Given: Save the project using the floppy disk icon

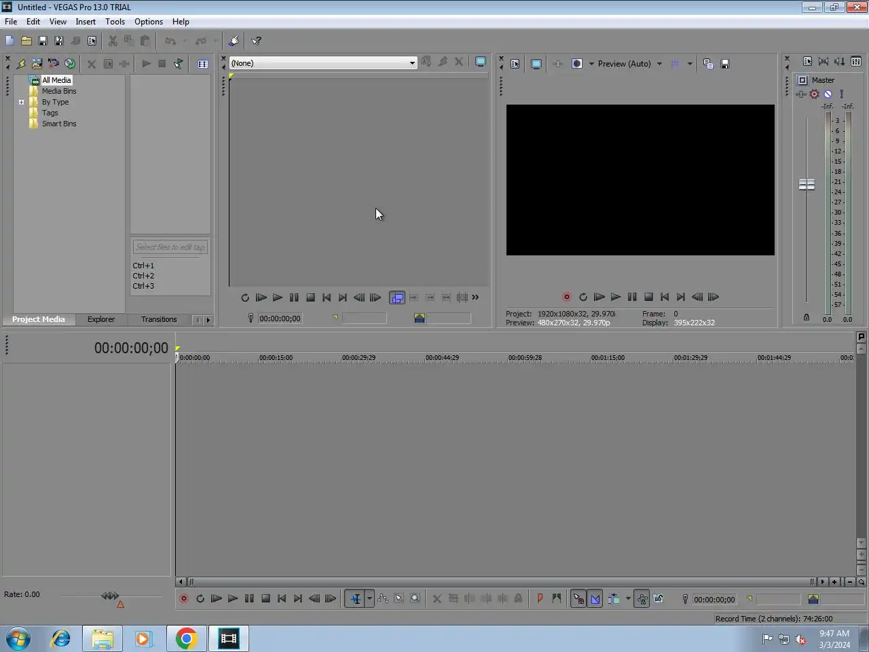Looking at the screenshot, I should tap(43, 41).
